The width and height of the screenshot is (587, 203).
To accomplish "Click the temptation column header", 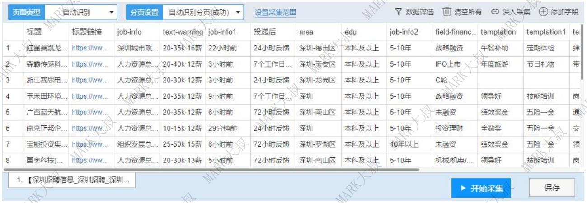I will 500,32.
